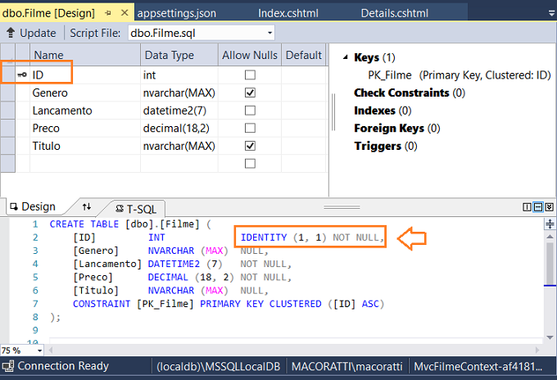Click the editor split handle icon

point(550,224)
